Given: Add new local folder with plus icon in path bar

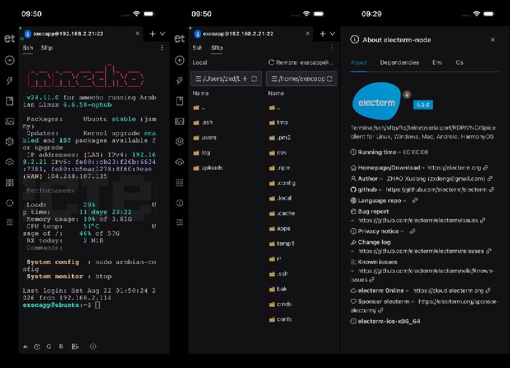Looking at the screenshot, I should tap(245, 78).
